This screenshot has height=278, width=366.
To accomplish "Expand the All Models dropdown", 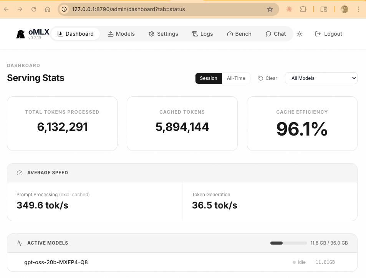I will click(321, 78).
